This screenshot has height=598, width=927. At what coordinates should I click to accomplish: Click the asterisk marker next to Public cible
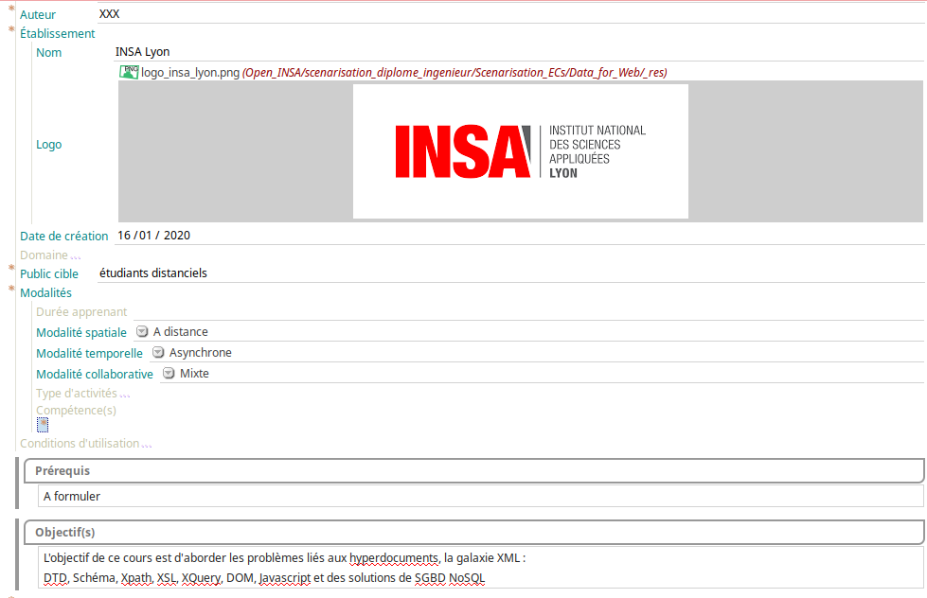click(x=11, y=268)
